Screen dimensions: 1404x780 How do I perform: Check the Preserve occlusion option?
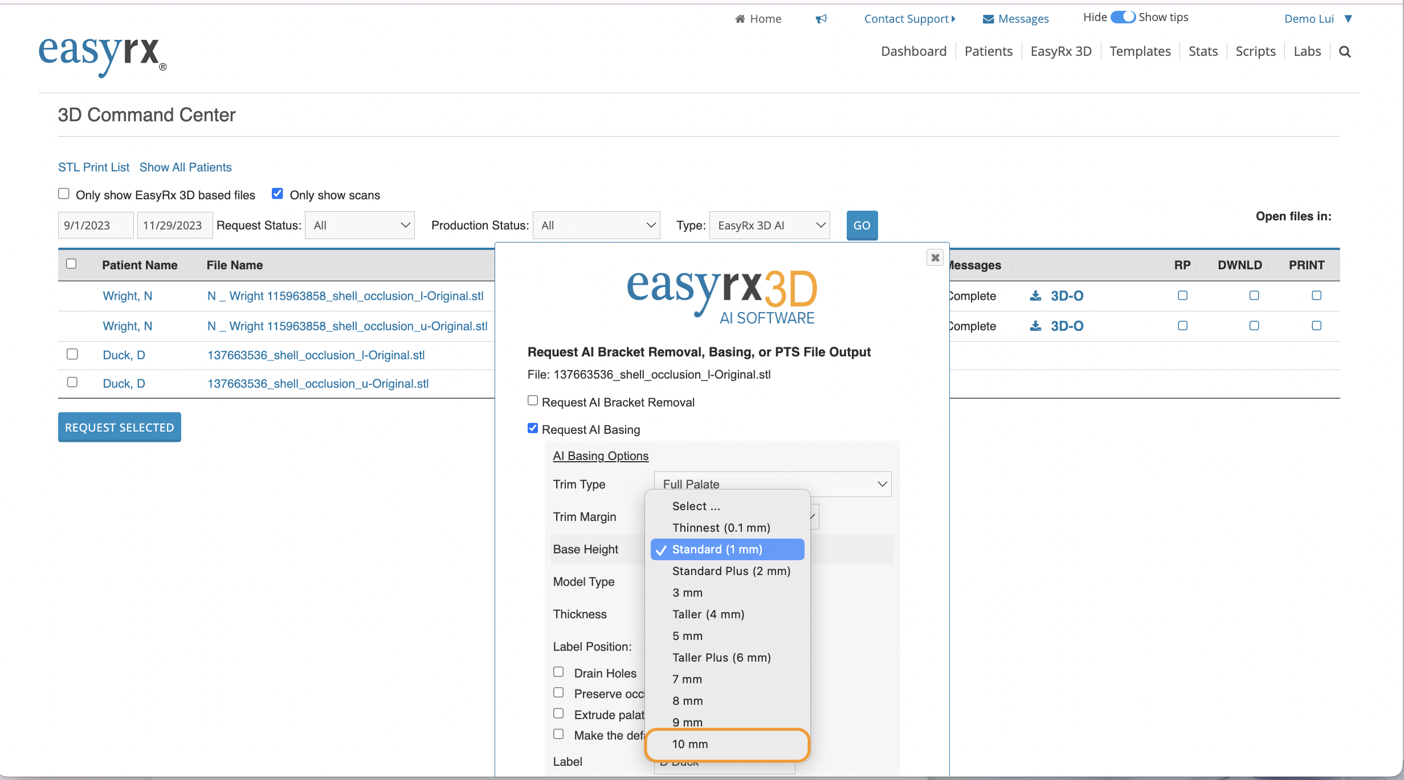(x=558, y=692)
